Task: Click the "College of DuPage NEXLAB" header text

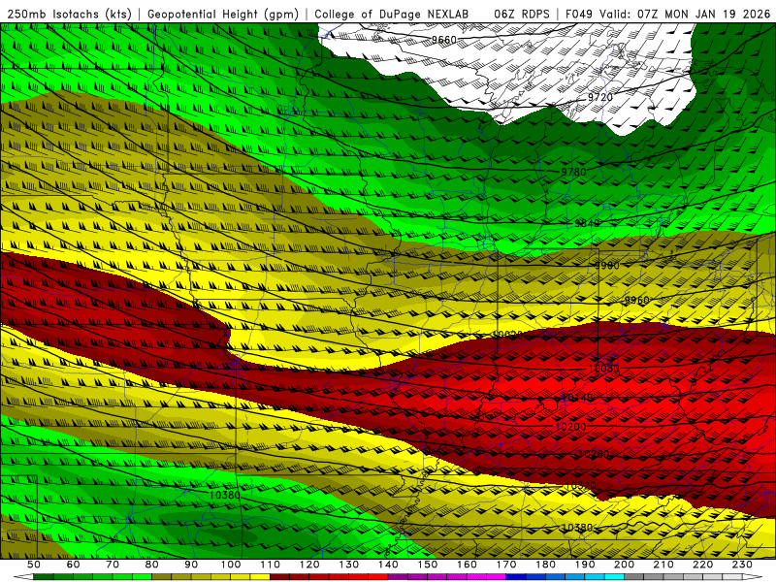Action: (392, 14)
